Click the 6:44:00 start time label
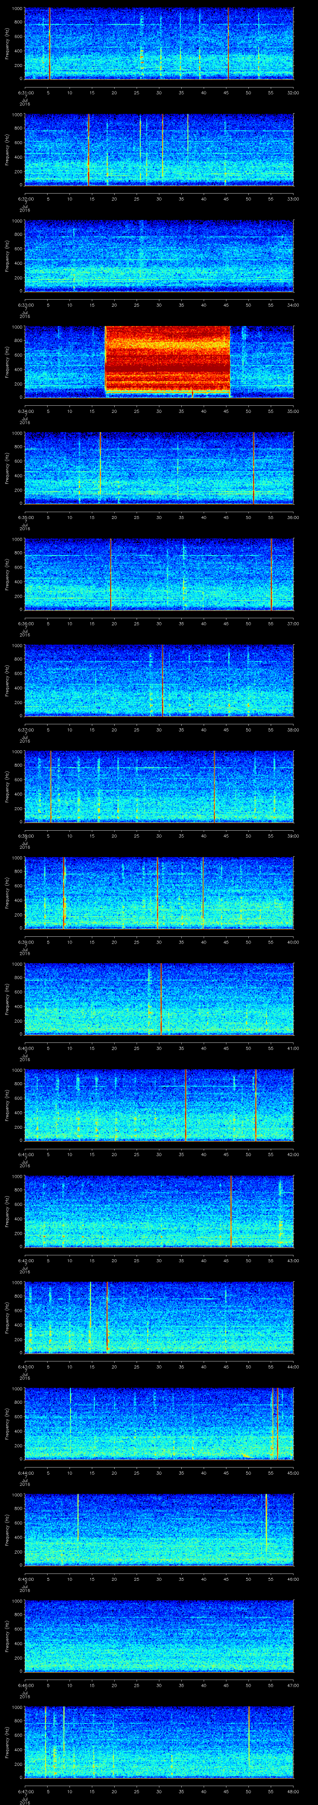318x1805 pixels. (25, 1472)
